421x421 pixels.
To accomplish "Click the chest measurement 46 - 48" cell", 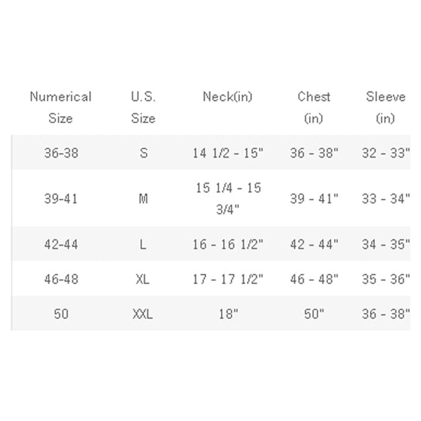I will [x=314, y=279].
